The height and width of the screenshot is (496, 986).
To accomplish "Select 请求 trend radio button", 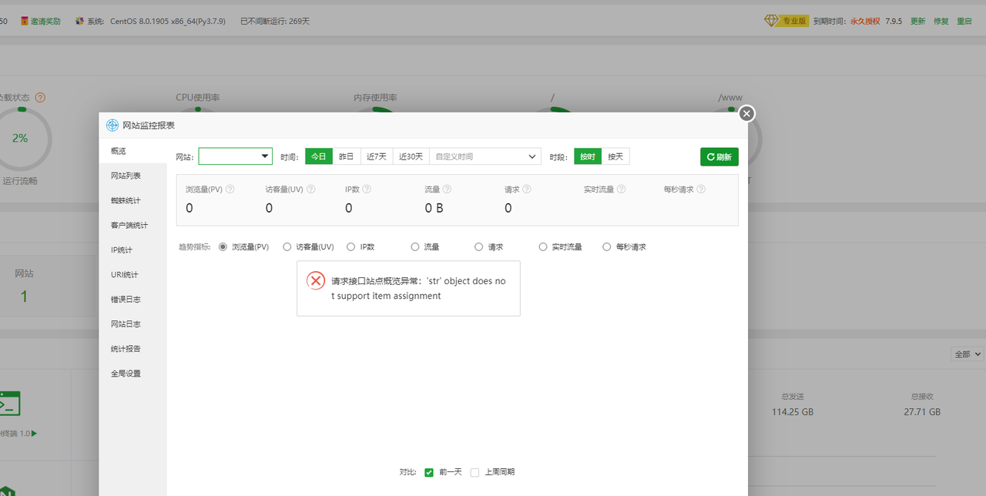I will click(x=479, y=247).
